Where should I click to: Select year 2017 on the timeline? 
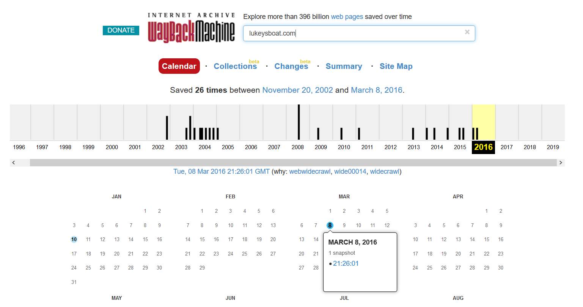[506, 147]
